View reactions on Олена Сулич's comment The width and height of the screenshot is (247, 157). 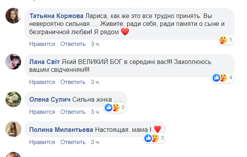tap(114, 107)
